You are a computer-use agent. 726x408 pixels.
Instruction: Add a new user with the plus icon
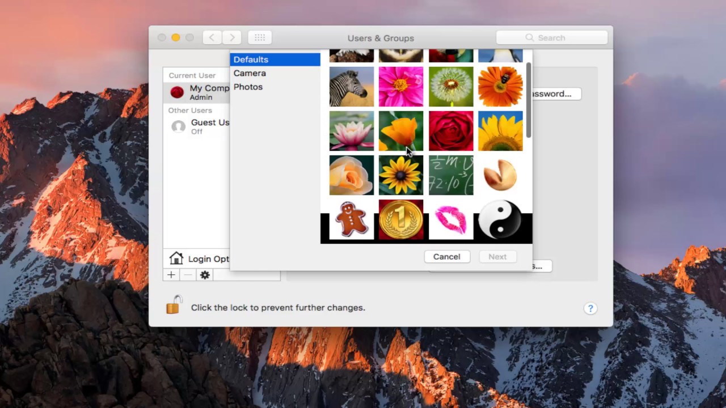click(x=171, y=275)
